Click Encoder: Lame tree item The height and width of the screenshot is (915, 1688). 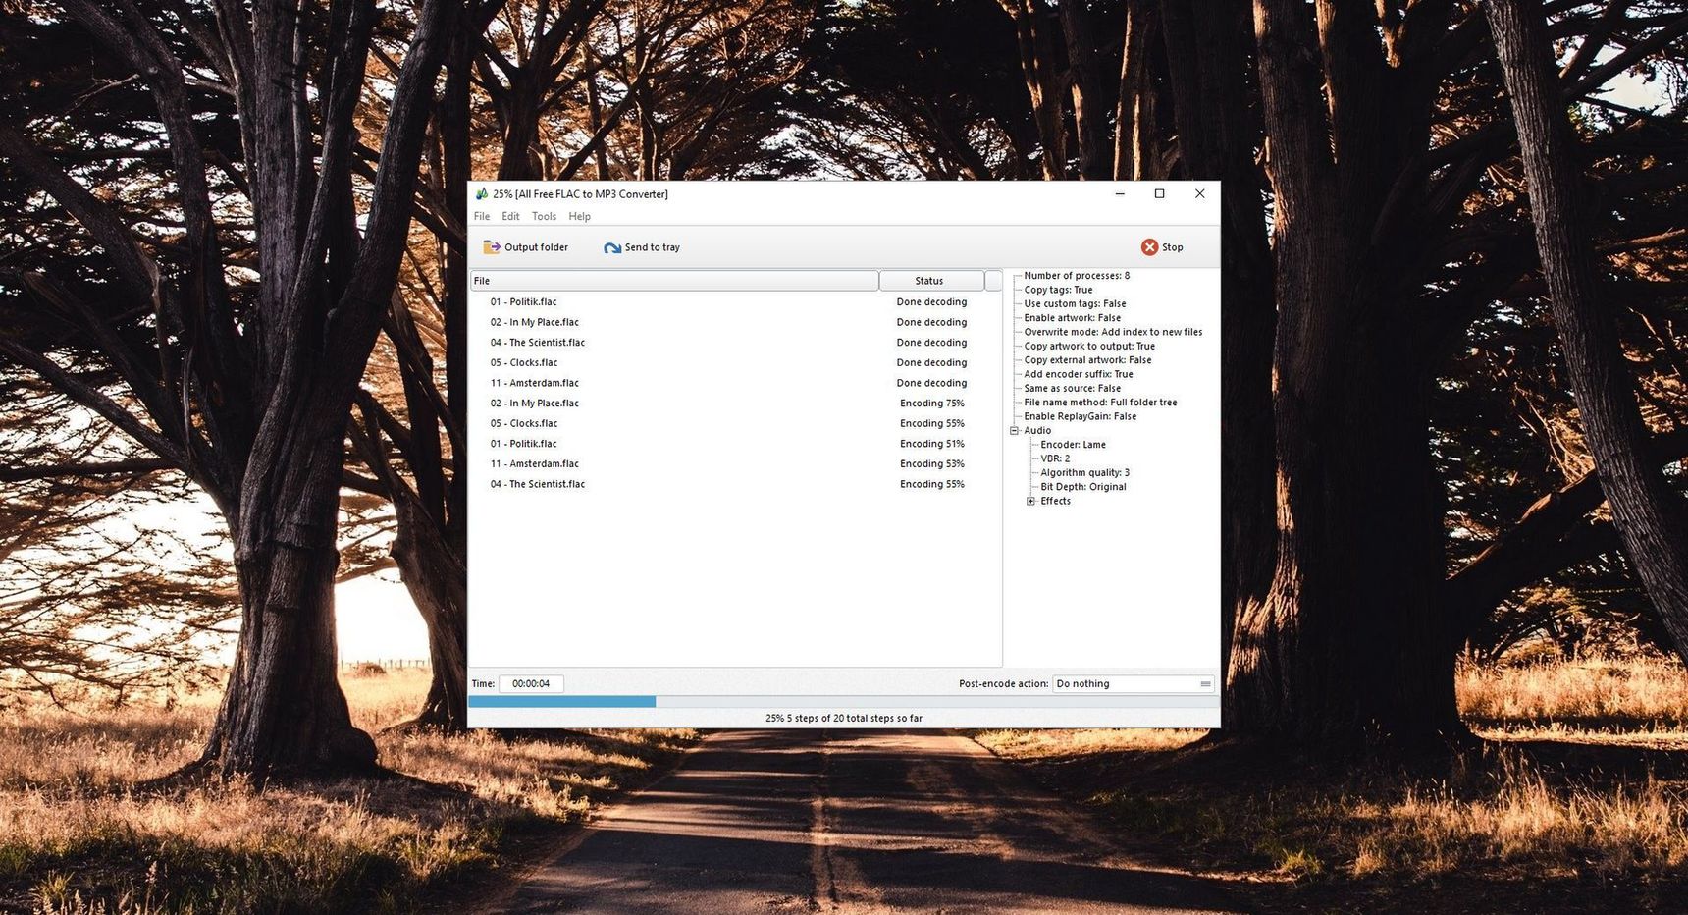(1073, 445)
